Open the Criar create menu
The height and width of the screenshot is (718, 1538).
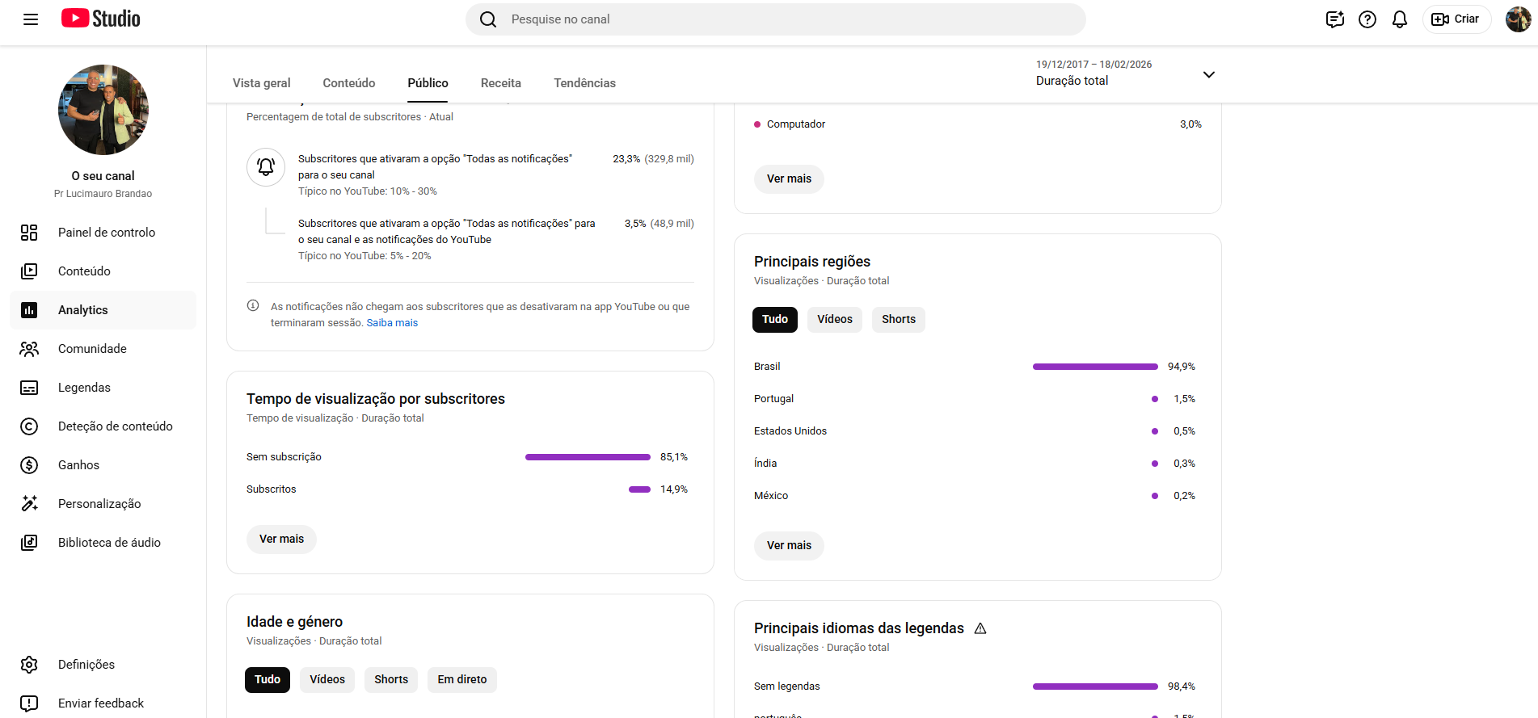pyautogui.click(x=1456, y=19)
